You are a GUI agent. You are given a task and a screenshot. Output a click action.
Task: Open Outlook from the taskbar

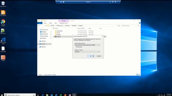click(x=52, y=95)
